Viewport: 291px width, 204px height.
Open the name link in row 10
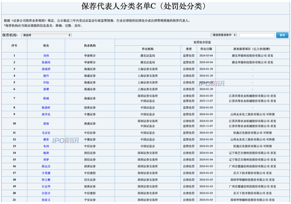click(x=46, y=124)
